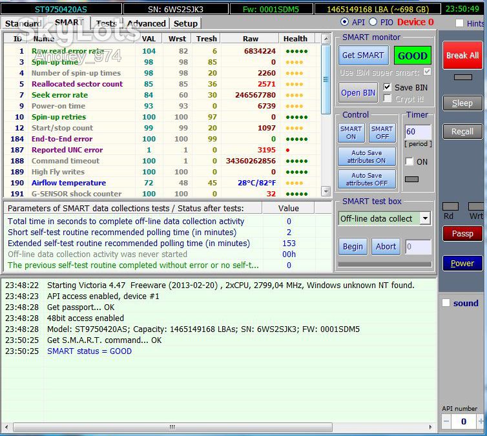Select the Reallocated sector count row
This screenshot has height=436, width=487.
click(162, 84)
